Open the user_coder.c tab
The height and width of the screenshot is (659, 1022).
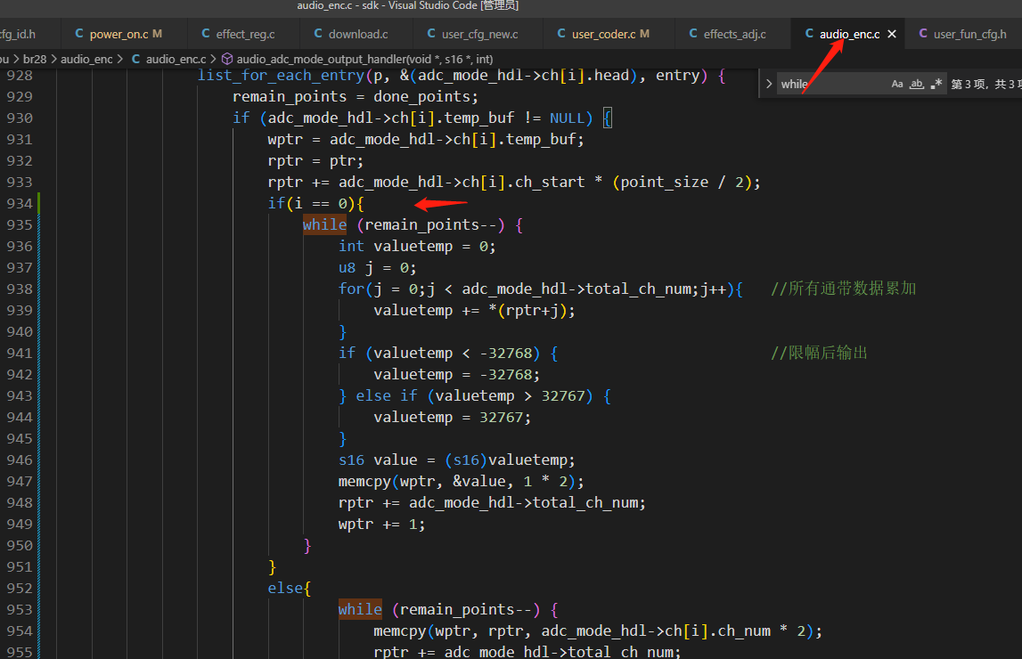pyautogui.click(x=603, y=34)
